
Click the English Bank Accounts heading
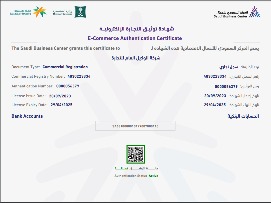pyautogui.click(x=27, y=116)
